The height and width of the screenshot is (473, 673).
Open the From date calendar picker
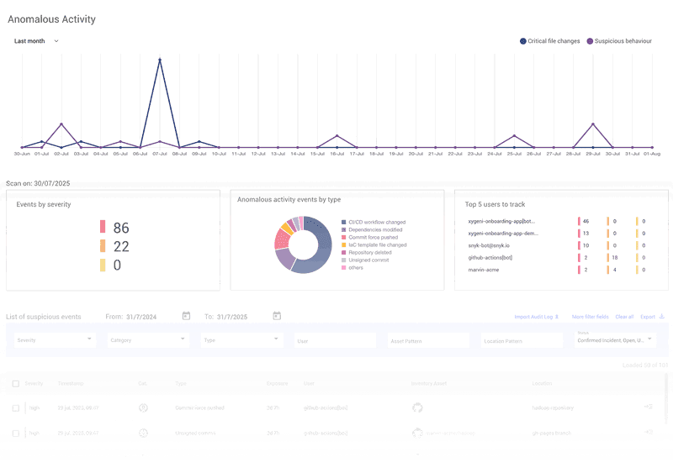pyautogui.click(x=186, y=316)
